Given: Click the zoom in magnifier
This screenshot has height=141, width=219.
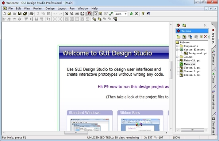Looking at the screenshot, I should [x=67, y=13].
